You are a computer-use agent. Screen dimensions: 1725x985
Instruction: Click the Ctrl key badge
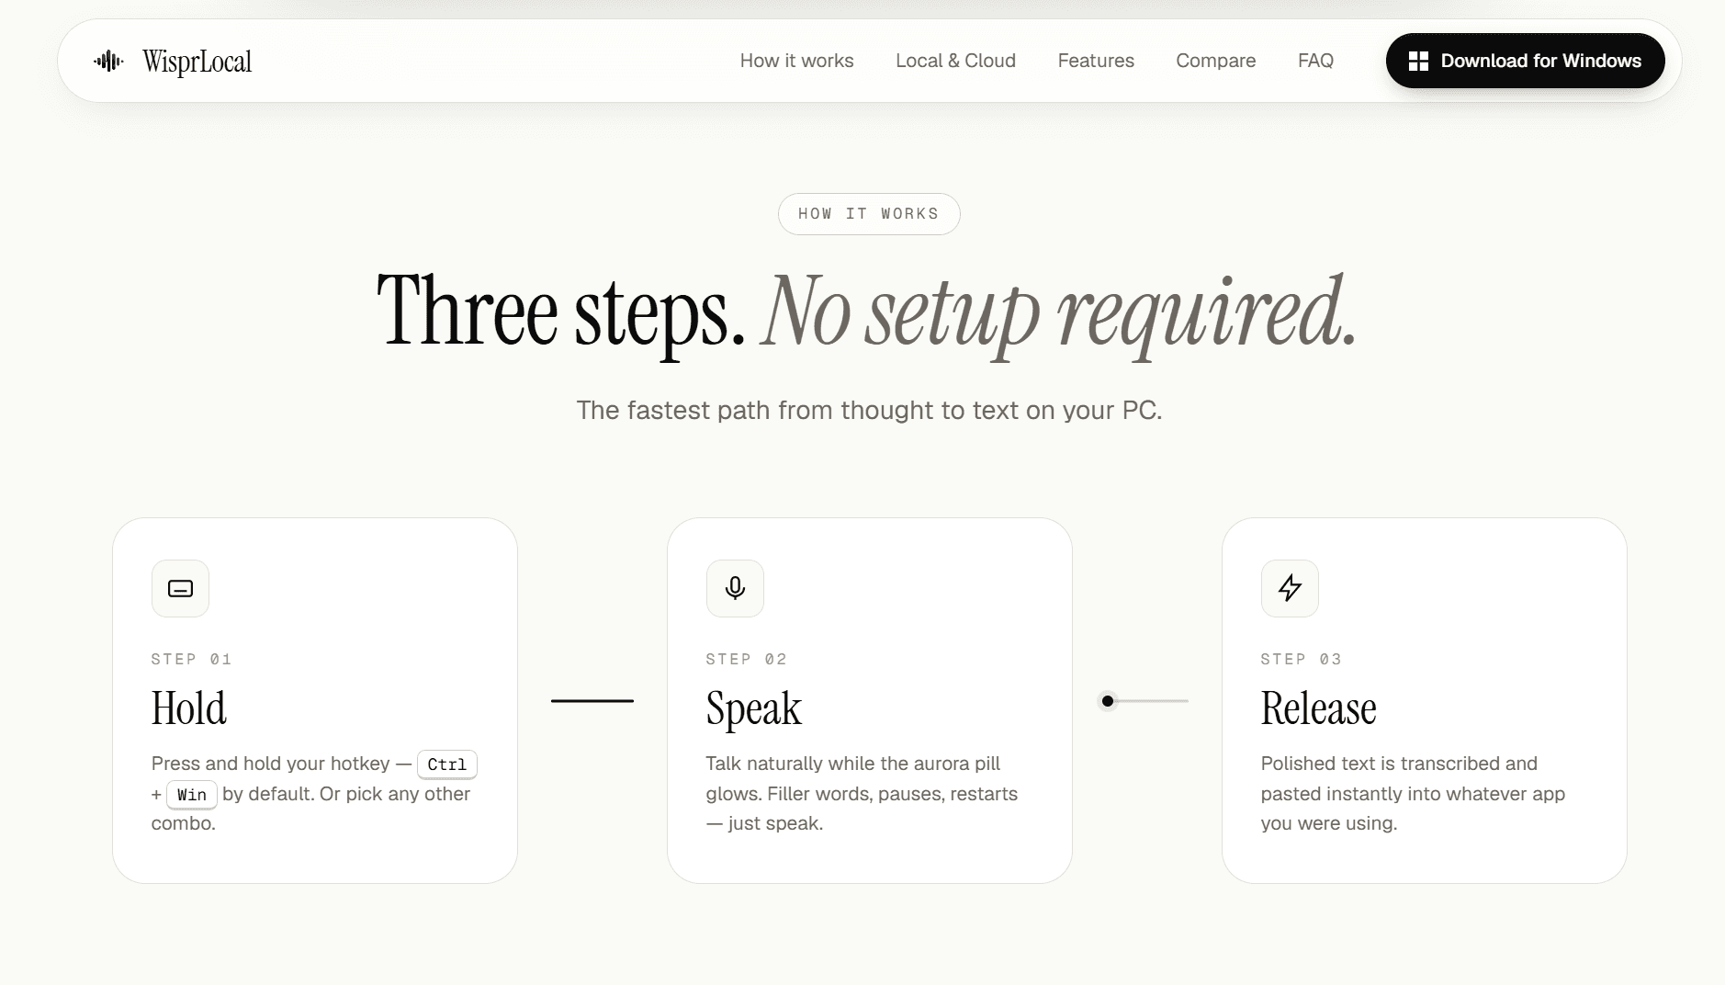[x=447, y=764]
